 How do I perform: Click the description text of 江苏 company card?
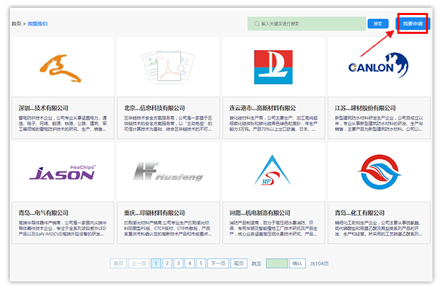(379, 124)
